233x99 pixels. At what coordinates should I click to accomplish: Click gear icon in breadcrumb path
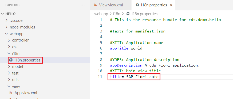[x=128, y=14]
